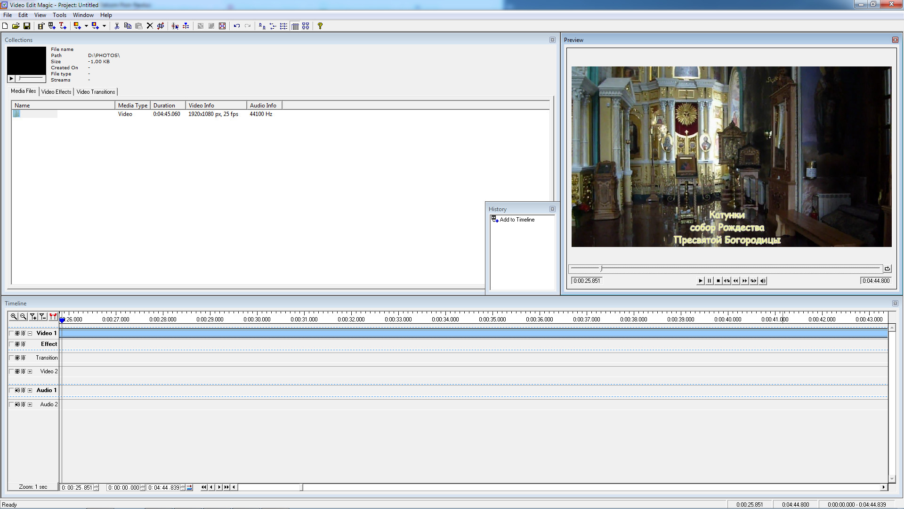Click the Save project toolbar icon
This screenshot has width=904, height=509.
[x=27, y=26]
